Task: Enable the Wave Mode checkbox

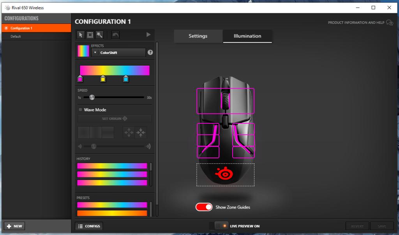Action: coord(81,110)
